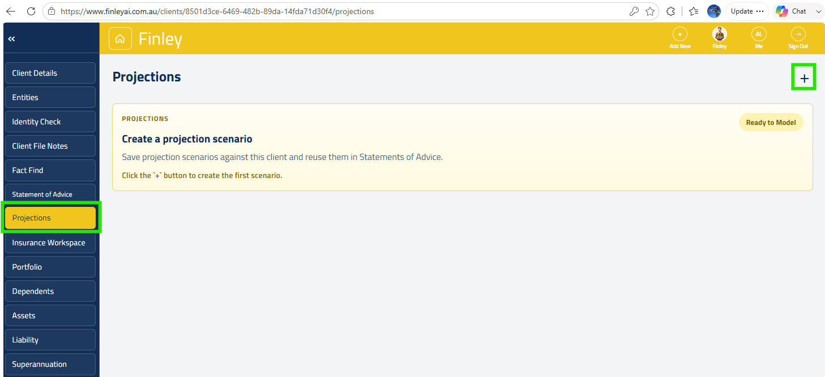
Task: Open Liability section in sidebar
Action: [x=50, y=340]
